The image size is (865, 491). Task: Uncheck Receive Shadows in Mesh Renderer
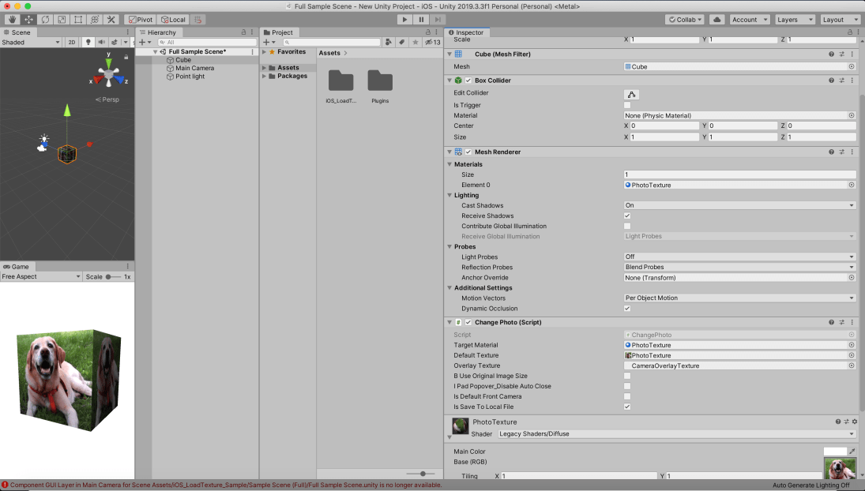tap(626, 216)
